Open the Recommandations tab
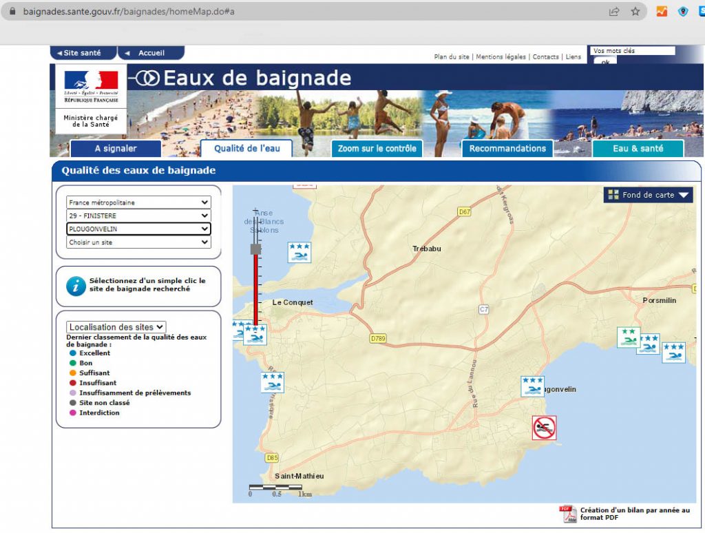This screenshot has height=533, width=705. pyautogui.click(x=507, y=149)
